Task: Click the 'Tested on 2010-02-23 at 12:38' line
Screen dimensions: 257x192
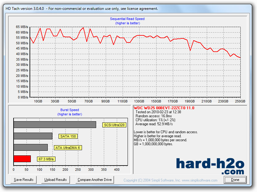Action: pos(158,112)
